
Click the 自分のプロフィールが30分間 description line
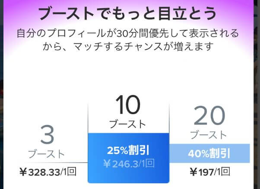click(x=127, y=33)
